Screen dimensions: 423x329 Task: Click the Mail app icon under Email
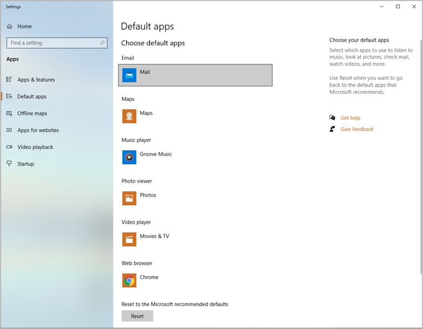(129, 75)
